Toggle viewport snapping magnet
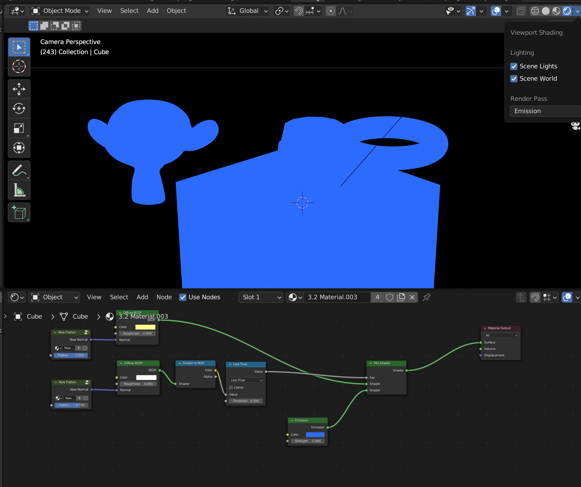 (x=299, y=11)
